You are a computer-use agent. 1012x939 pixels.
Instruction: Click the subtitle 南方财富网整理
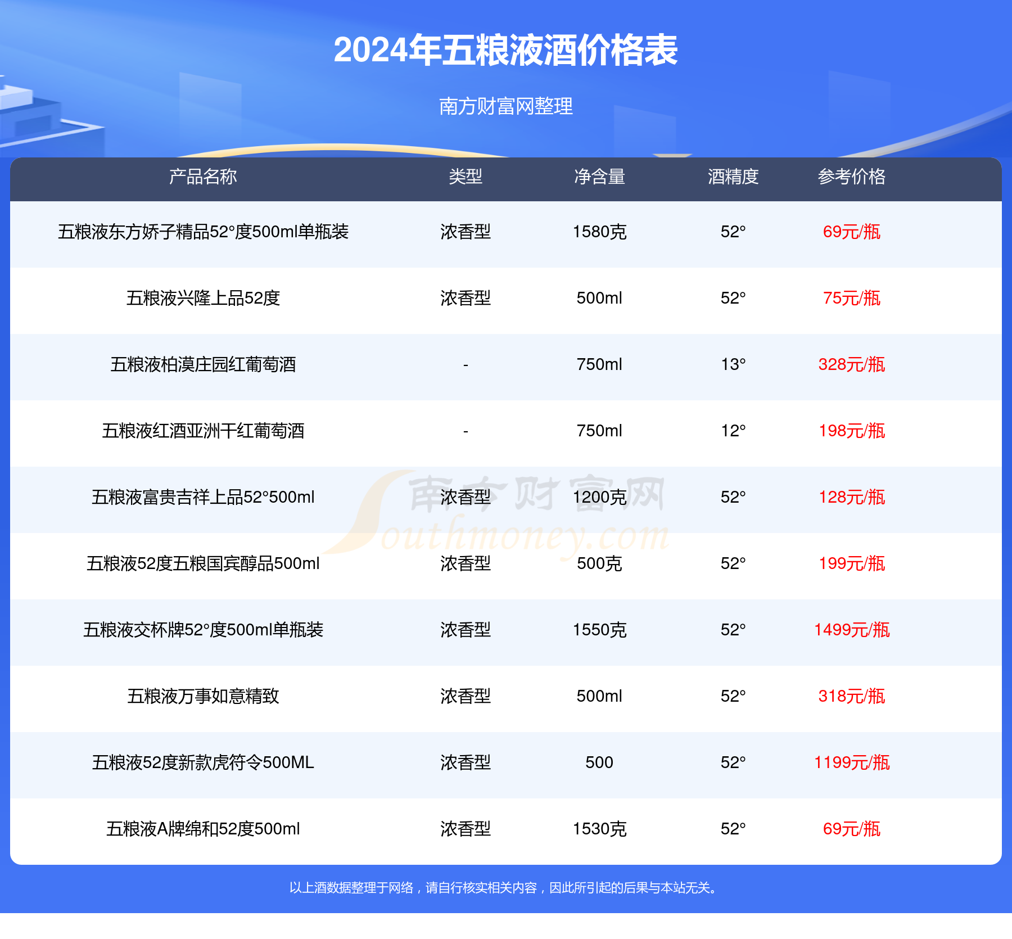click(505, 106)
